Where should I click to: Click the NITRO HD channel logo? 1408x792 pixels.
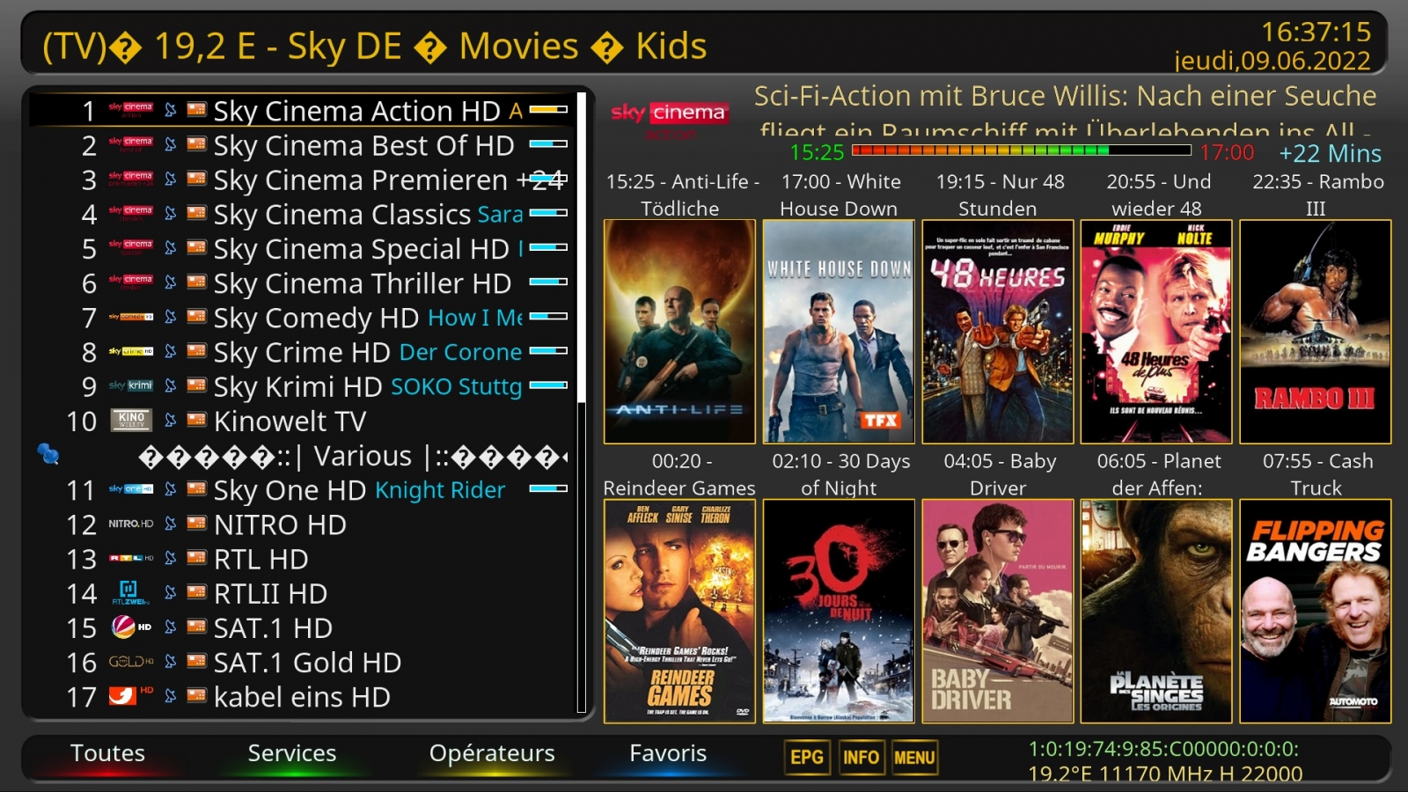click(130, 524)
